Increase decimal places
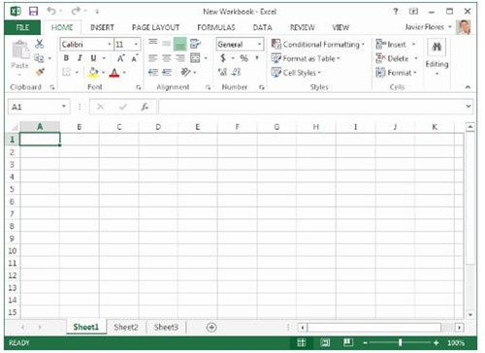485x353 pixels. [223, 72]
